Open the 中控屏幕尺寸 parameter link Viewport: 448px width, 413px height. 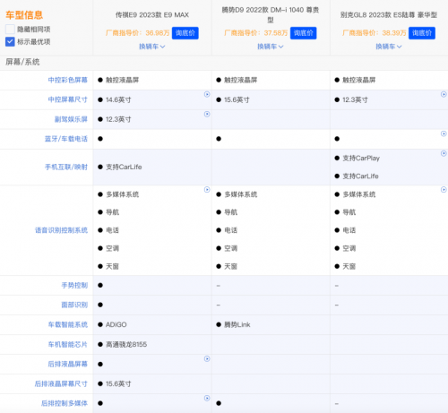click(68, 99)
